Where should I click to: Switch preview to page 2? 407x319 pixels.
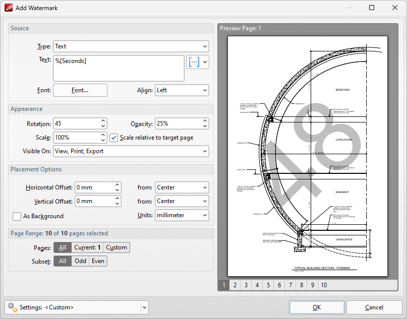pyautogui.click(x=235, y=285)
